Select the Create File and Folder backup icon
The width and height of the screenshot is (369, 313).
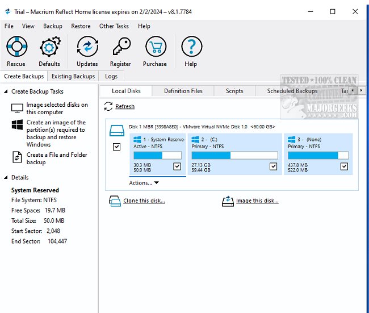16,158
